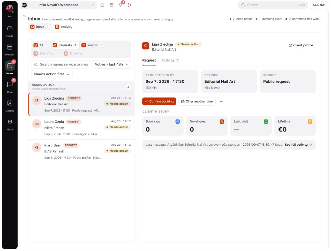This screenshot has height=251, width=331.
Task: Open the three-dot more actions menu
Action: pos(222,101)
